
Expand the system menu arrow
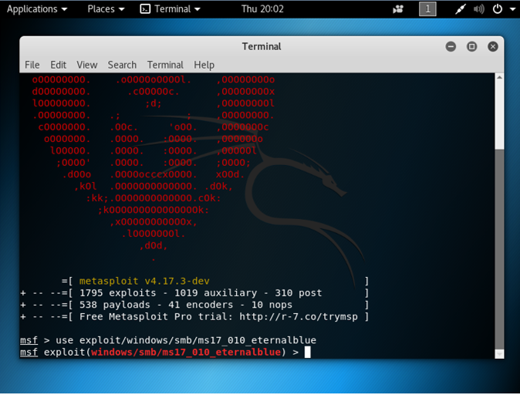tap(512, 9)
